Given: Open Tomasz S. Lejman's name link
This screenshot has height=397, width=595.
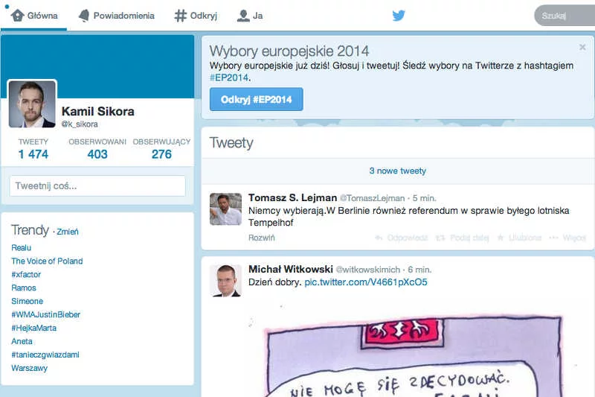Looking at the screenshot, I should click(292, 198).
